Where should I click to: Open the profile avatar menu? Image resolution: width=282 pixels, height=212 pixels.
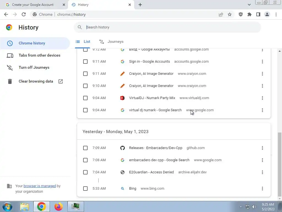click(267, 14)
